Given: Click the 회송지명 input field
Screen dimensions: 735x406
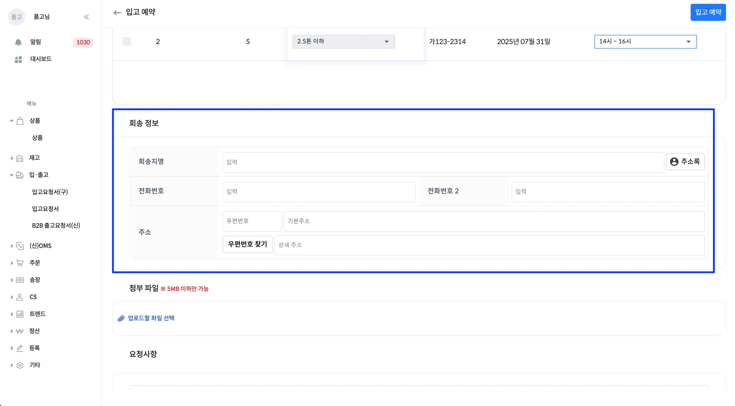Looking at the screenshot, I should point(443,162).
